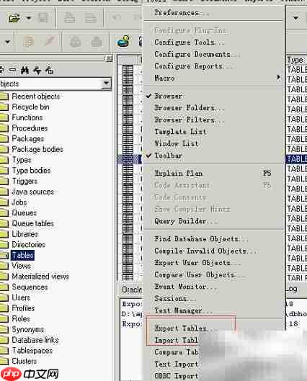Select the Views tree item
Screen dimensions: 307x381
(21, 266)
